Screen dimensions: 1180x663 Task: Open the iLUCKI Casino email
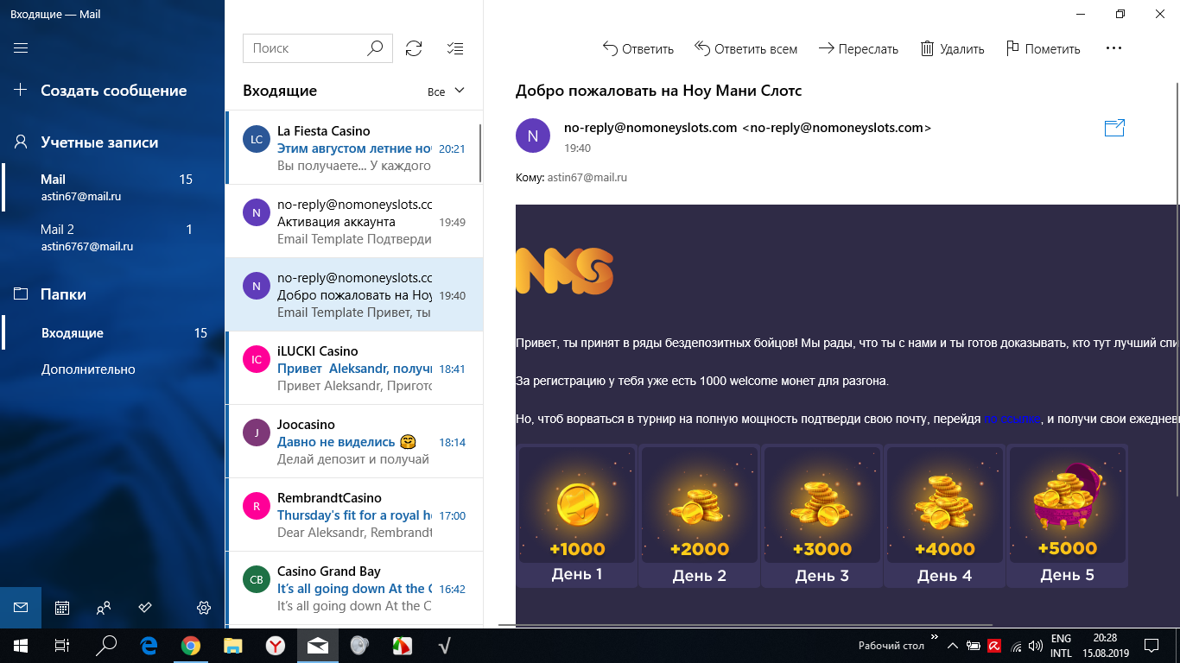(353, 368)
